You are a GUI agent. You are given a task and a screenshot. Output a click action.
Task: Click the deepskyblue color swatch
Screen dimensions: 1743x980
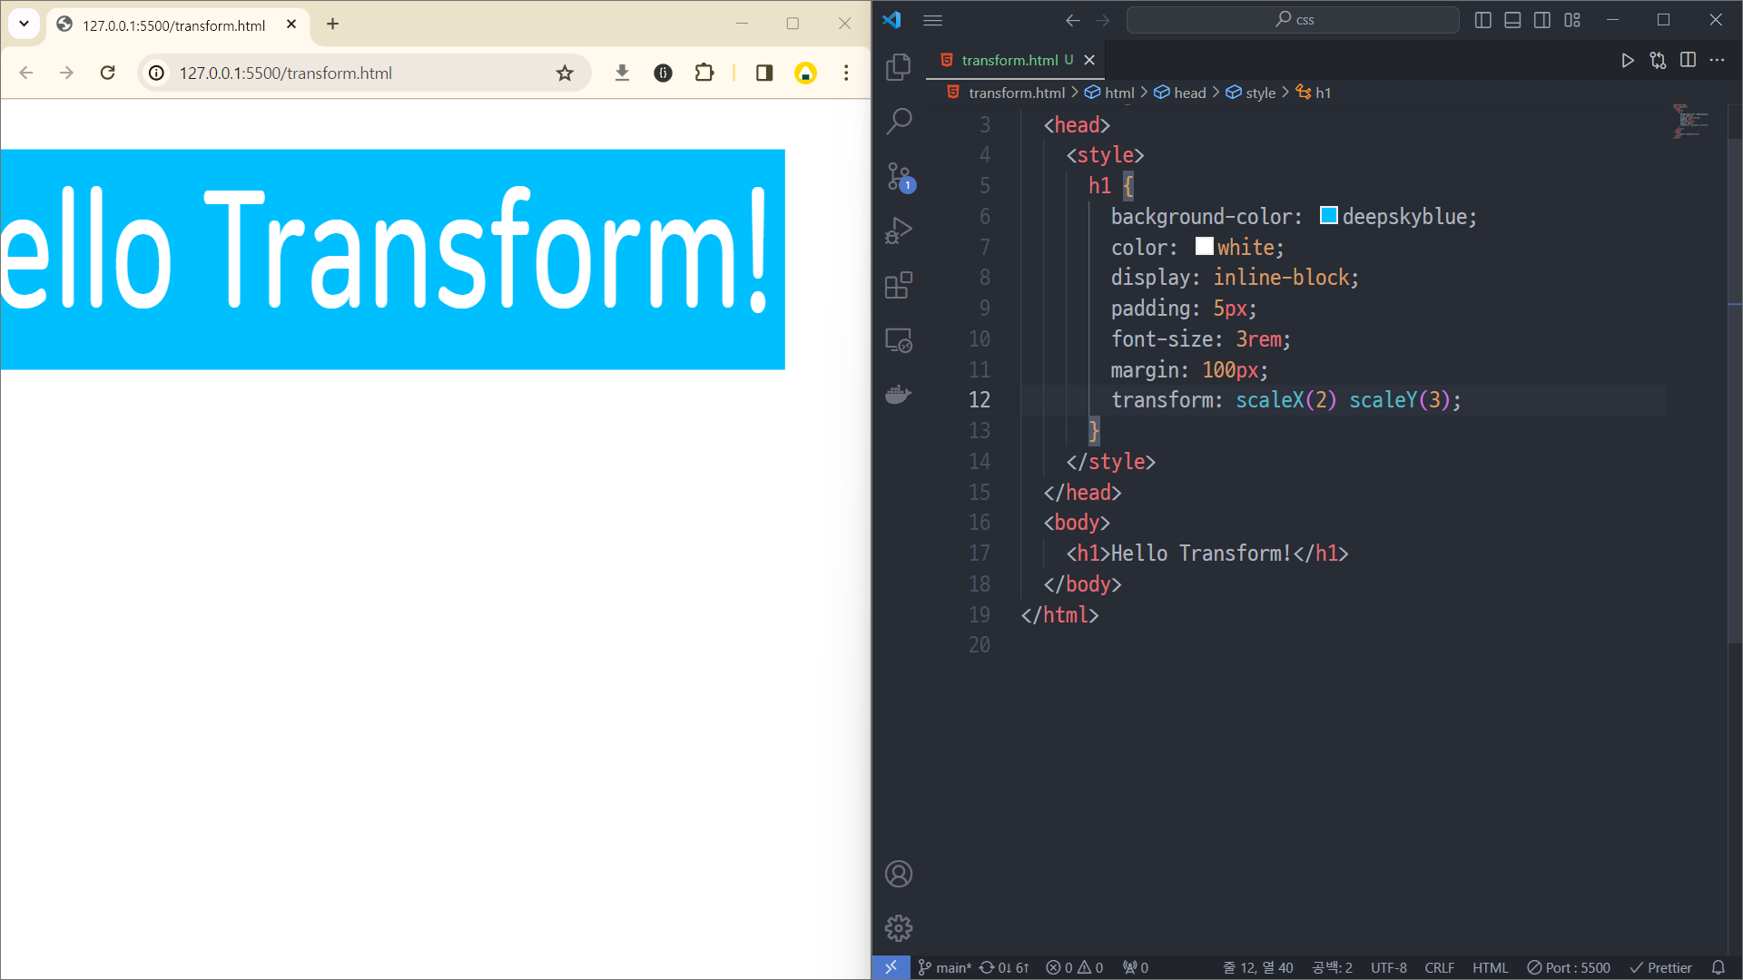tap(1328, 216)
